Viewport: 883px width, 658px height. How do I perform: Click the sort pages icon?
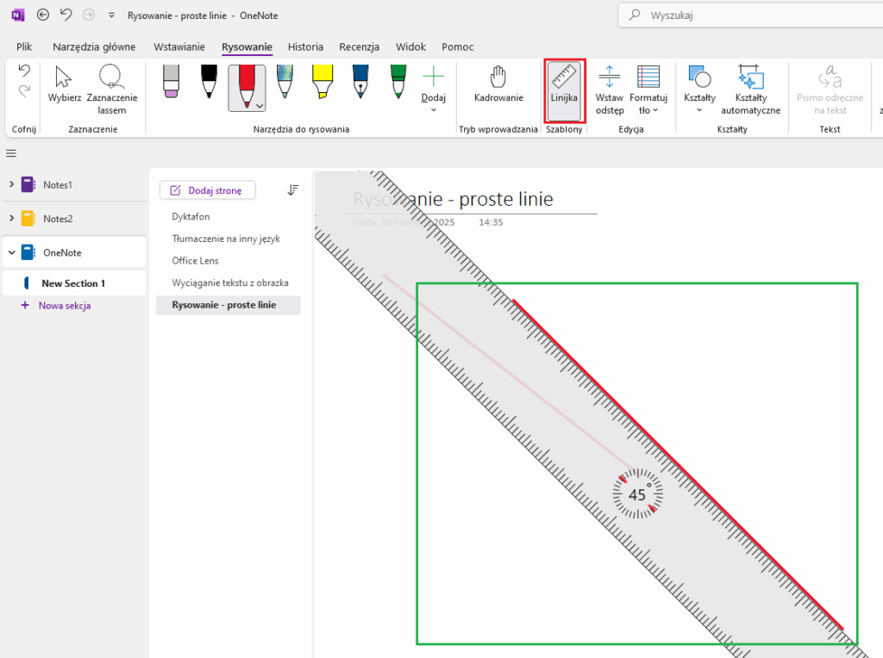293,190
